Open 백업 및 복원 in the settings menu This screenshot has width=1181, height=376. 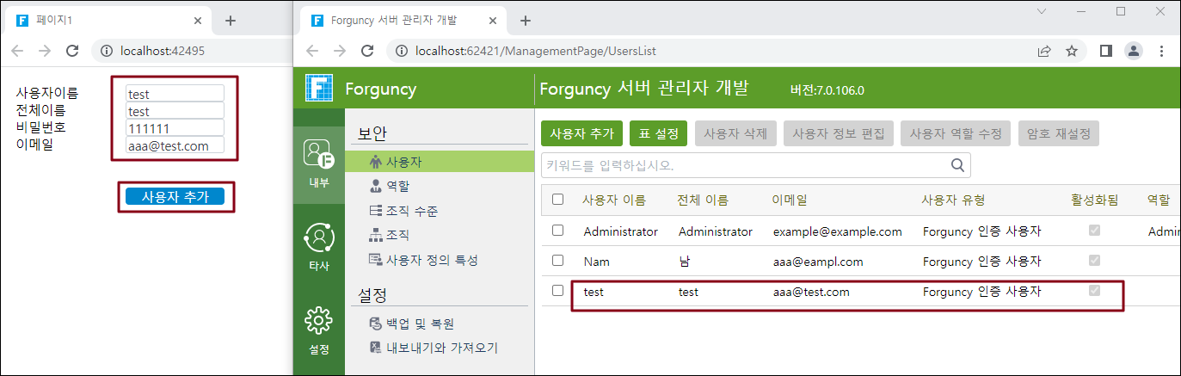tap(419, 324)
